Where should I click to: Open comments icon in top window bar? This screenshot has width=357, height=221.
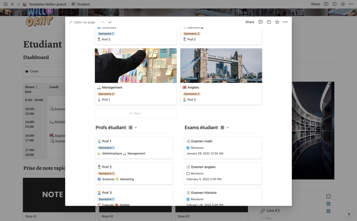point(326,4)
